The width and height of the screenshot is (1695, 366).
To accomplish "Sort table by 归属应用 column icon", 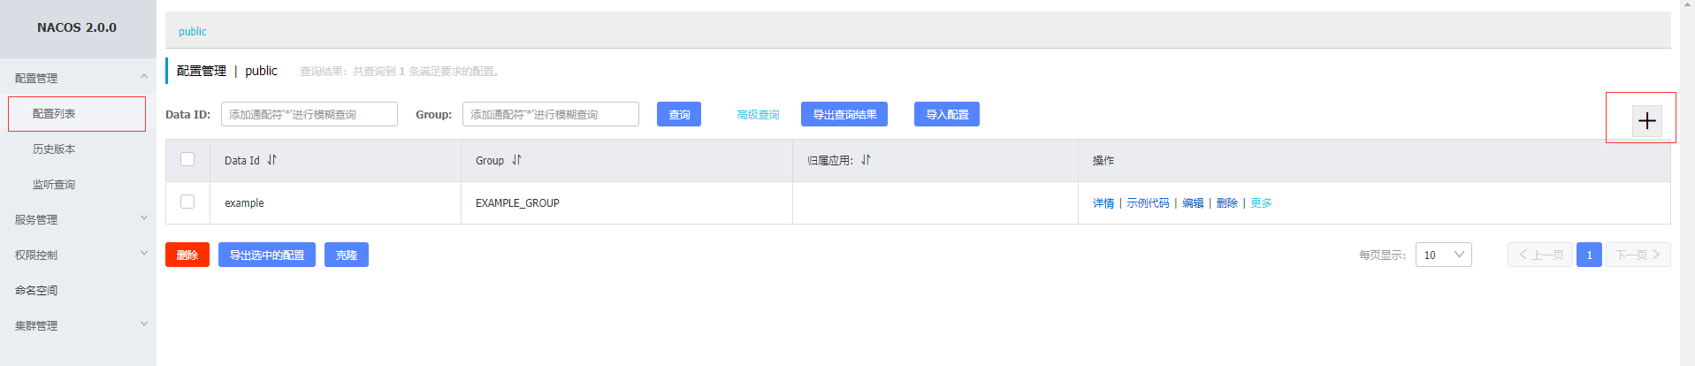I will 866,160.
